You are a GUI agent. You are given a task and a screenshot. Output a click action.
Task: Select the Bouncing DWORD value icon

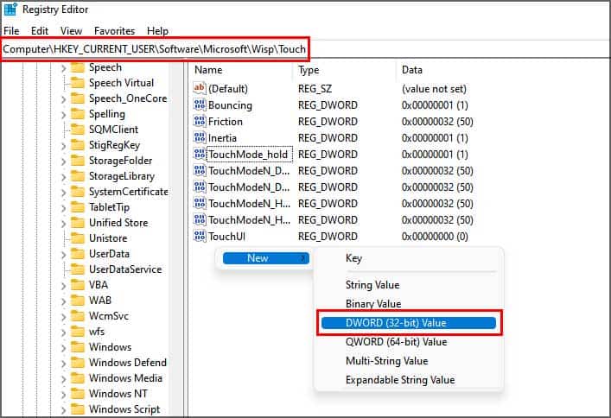[200, 104]
